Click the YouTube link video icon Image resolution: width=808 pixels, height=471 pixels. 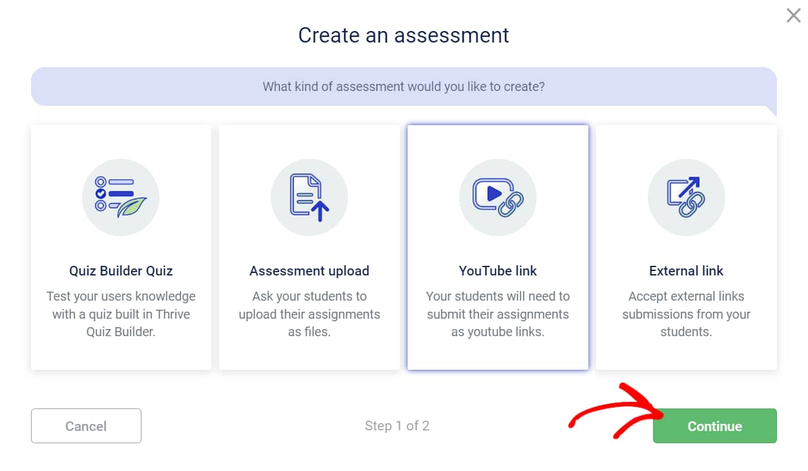[x=497, y=197]
